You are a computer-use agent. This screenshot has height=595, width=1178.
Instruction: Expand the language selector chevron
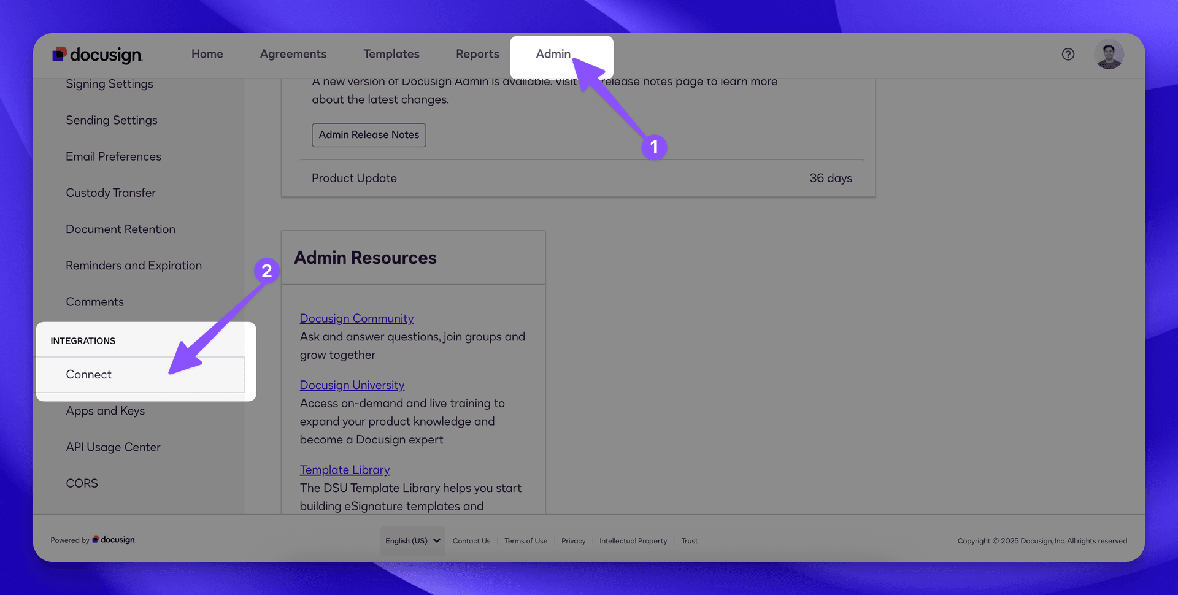click(x=437, y=541)
